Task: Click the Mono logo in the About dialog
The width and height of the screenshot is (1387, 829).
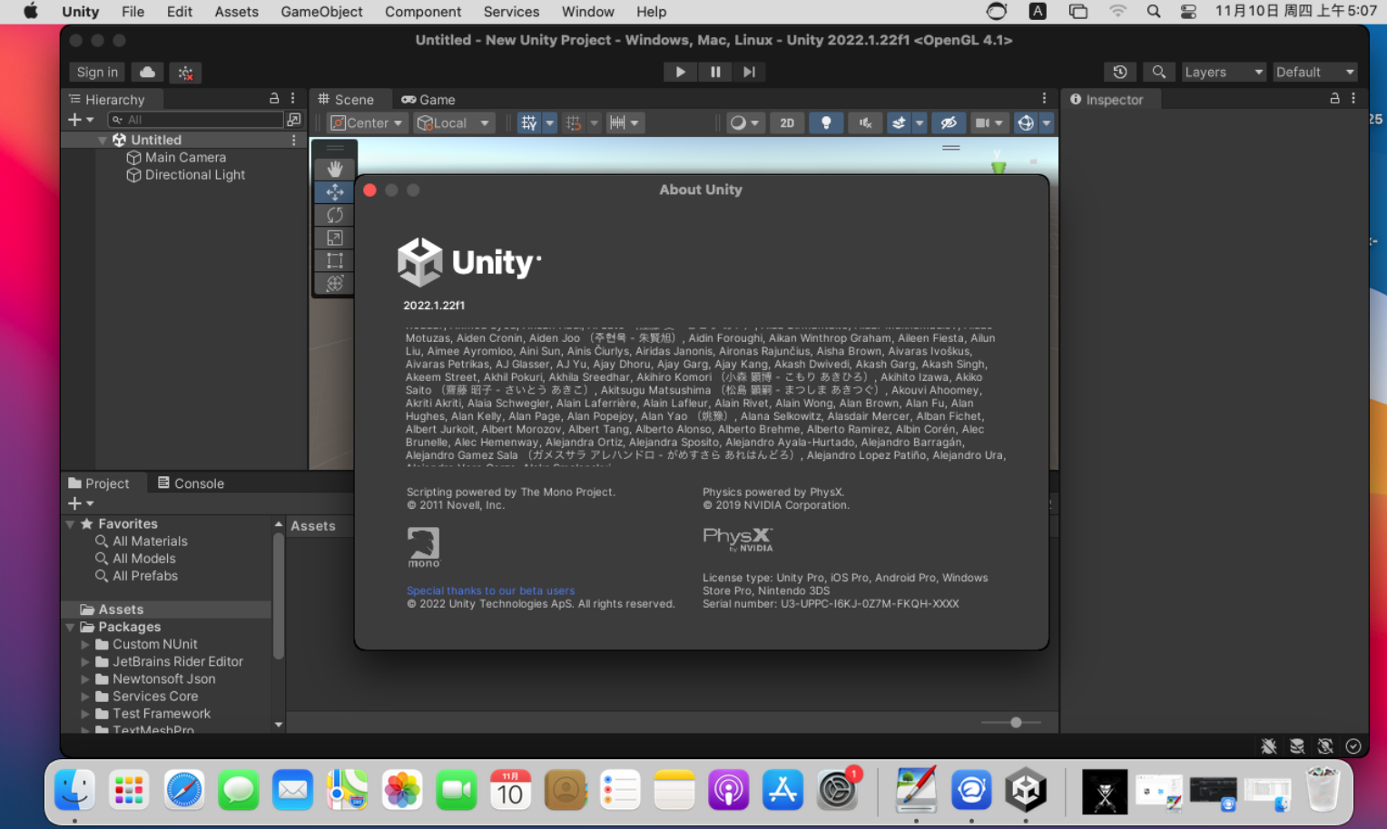Action: click(423, 547)
